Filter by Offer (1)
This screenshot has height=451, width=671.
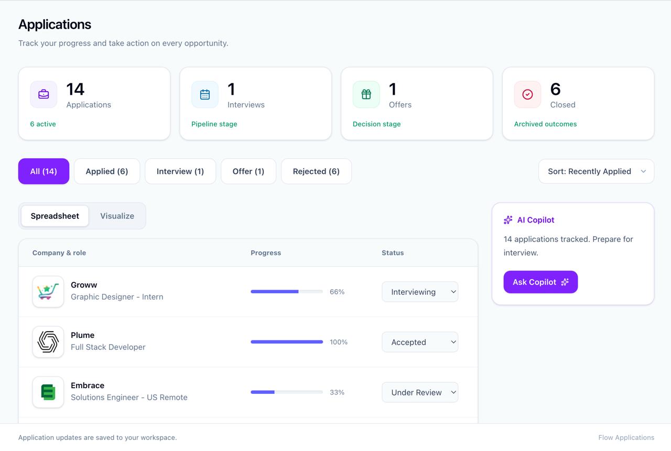(248, 171)
